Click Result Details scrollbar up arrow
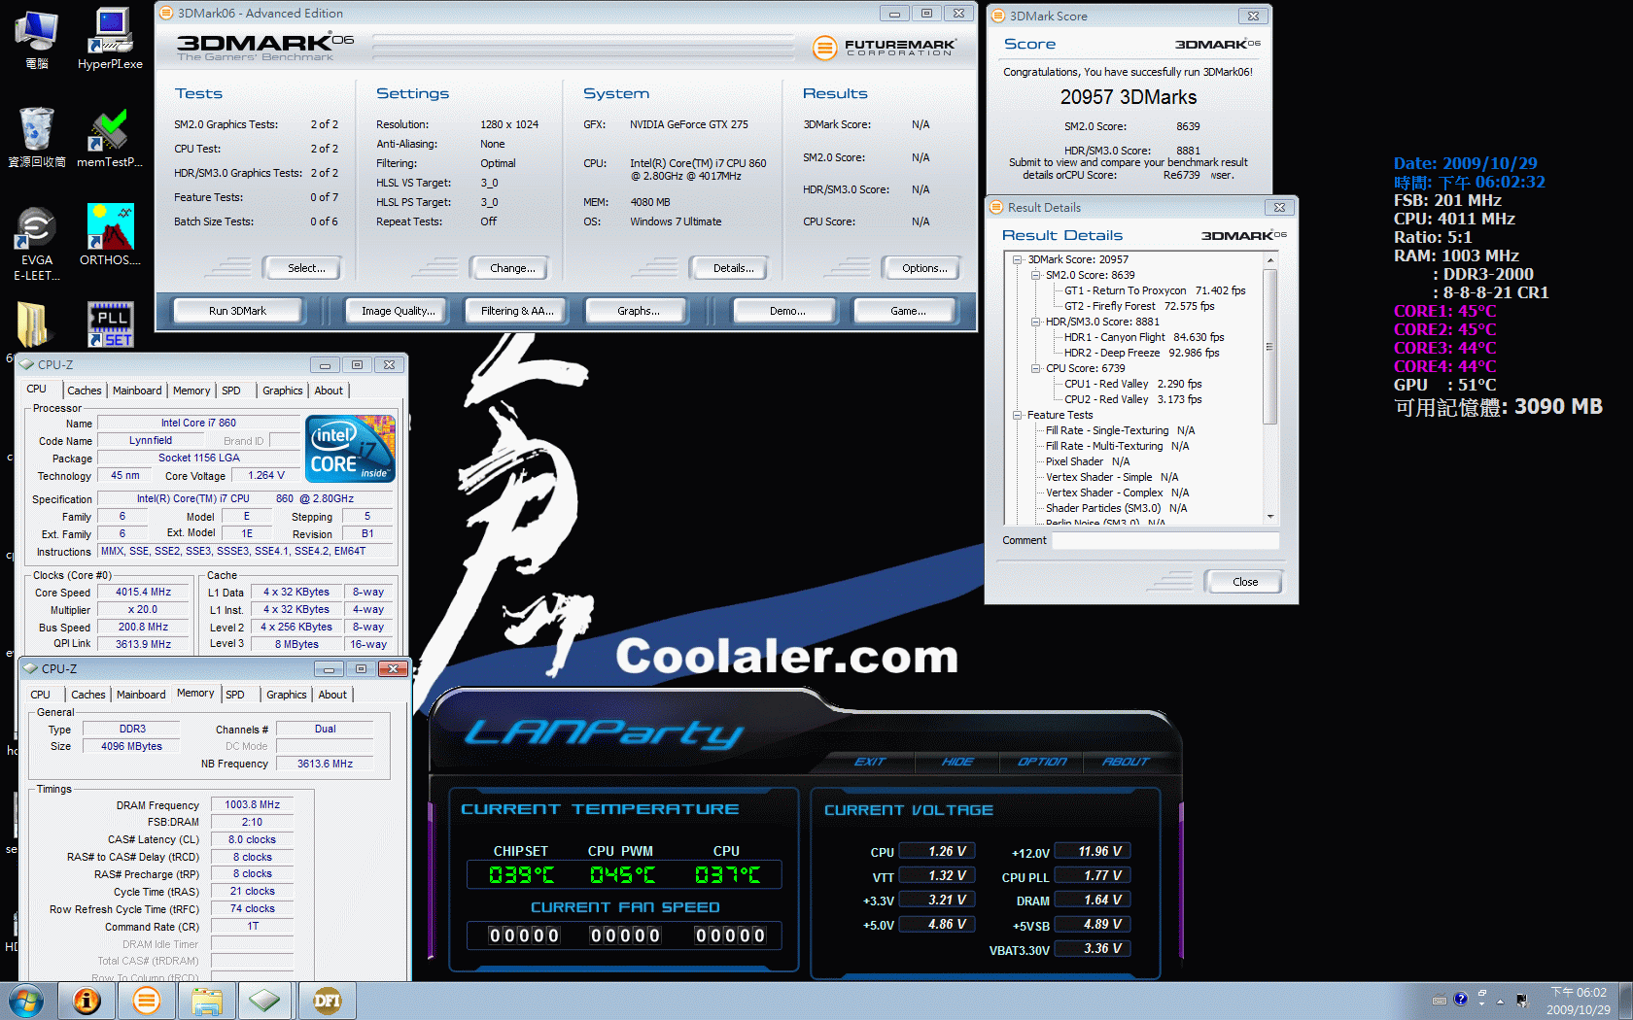The width and height of the screenshot is (1633, 1020). [1269, 260]
